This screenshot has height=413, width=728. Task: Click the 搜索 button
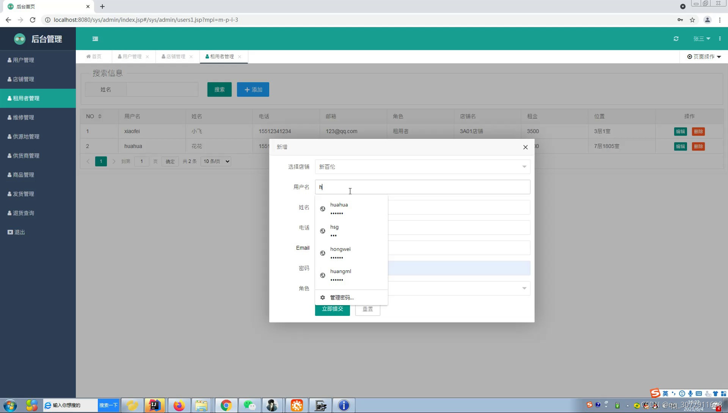tap(220, 90)
